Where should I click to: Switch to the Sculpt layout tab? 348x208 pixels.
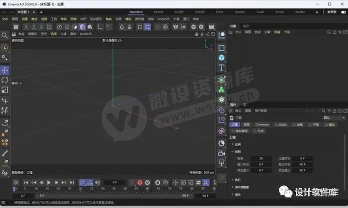point(179,12)
